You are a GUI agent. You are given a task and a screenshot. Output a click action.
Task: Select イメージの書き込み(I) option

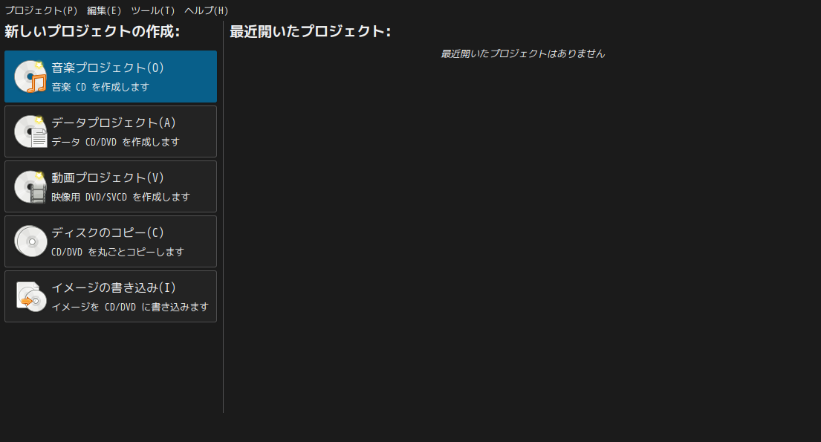click(111, 296)
